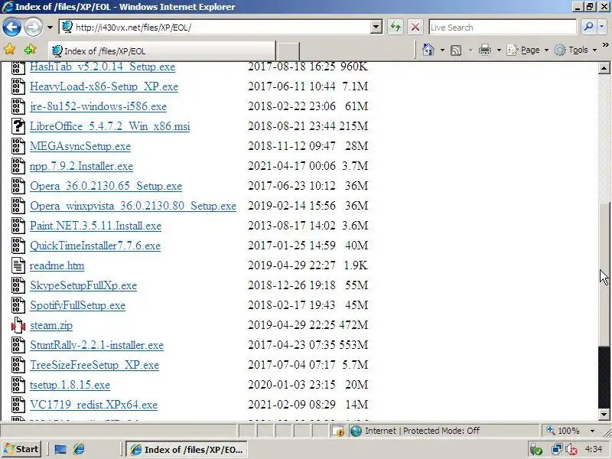Select the Index of /files/XP/EO taskbar button
Viewport: 612px width, 459px height.
(187, 450)
